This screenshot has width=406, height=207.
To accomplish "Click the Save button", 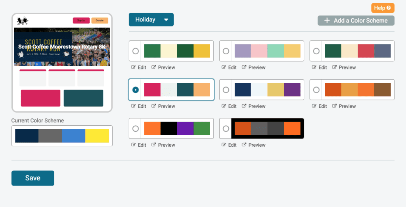I will click(33, 178).
